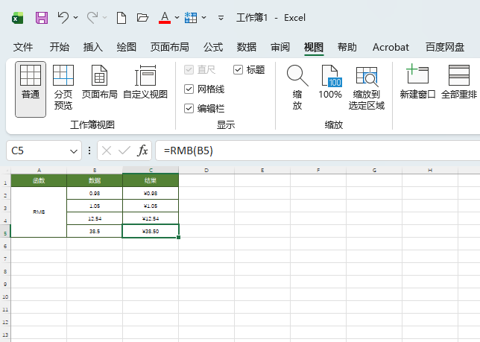Select the 普通 normal view button
The height and width of the screenshot is (342, 480).
(31, 89)
